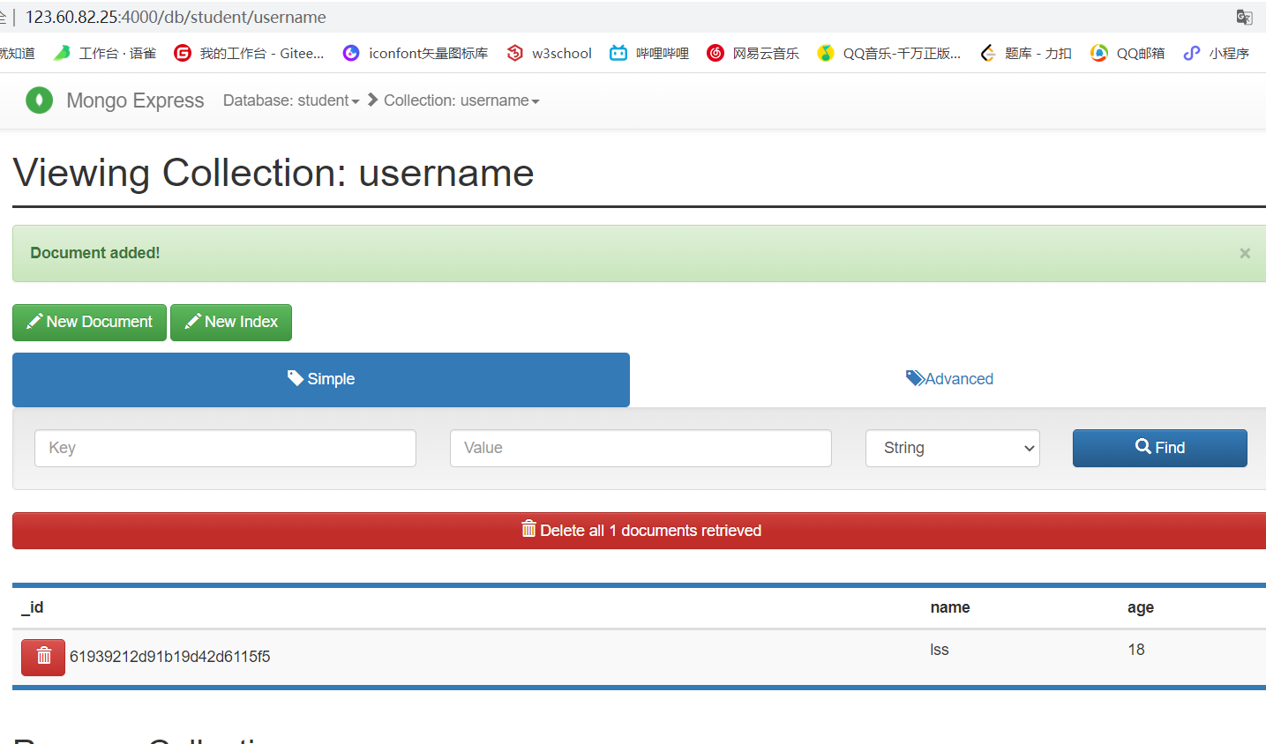Open the 小程序 bookmark
This screenshot has width=1266, height=744.
[1217, 53]
